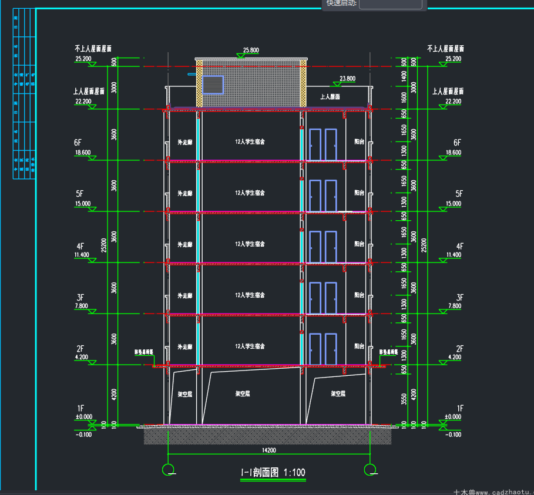Click the 5F floor label on the left
The image size is (534, 495).
(x=79, y=194)
